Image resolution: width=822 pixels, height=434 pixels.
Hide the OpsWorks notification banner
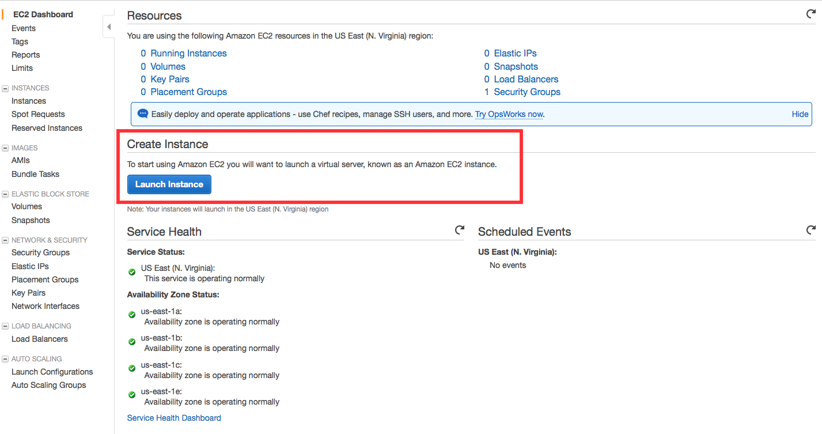click(x=800, y=114)
